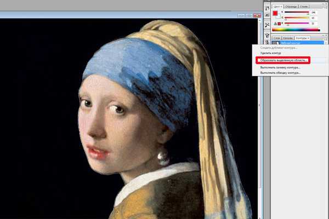Image resolution: width=329 pixels, height=219 pixels.
Task: Adjust the G channel color slider
Action: (x=297, y=18)
